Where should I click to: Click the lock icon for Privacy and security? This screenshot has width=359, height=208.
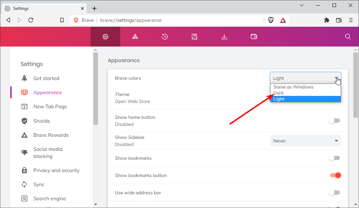24,170
